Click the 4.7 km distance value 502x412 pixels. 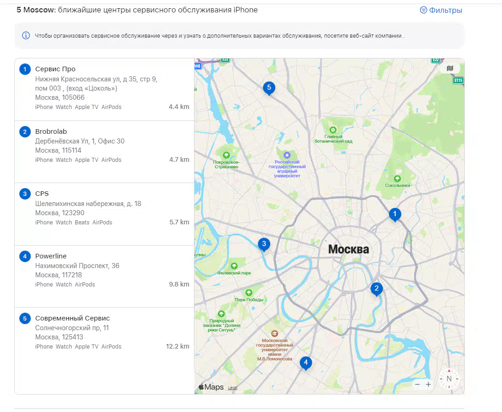click(x=179, y=160)
